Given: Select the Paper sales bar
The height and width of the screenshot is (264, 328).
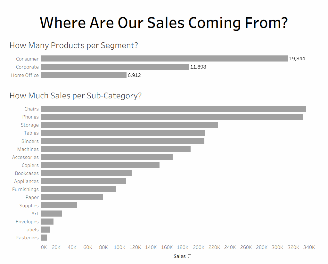Looking at the screenshot, I should point(72,197).
